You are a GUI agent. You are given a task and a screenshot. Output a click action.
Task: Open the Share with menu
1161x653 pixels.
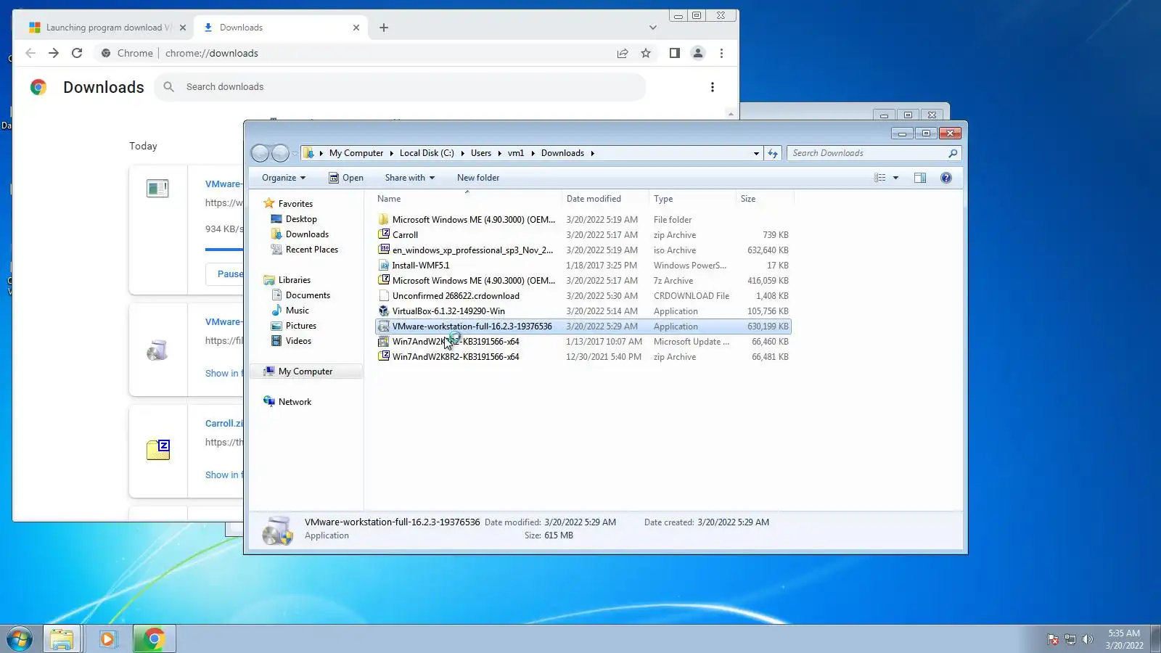click(x=410, y=178)
